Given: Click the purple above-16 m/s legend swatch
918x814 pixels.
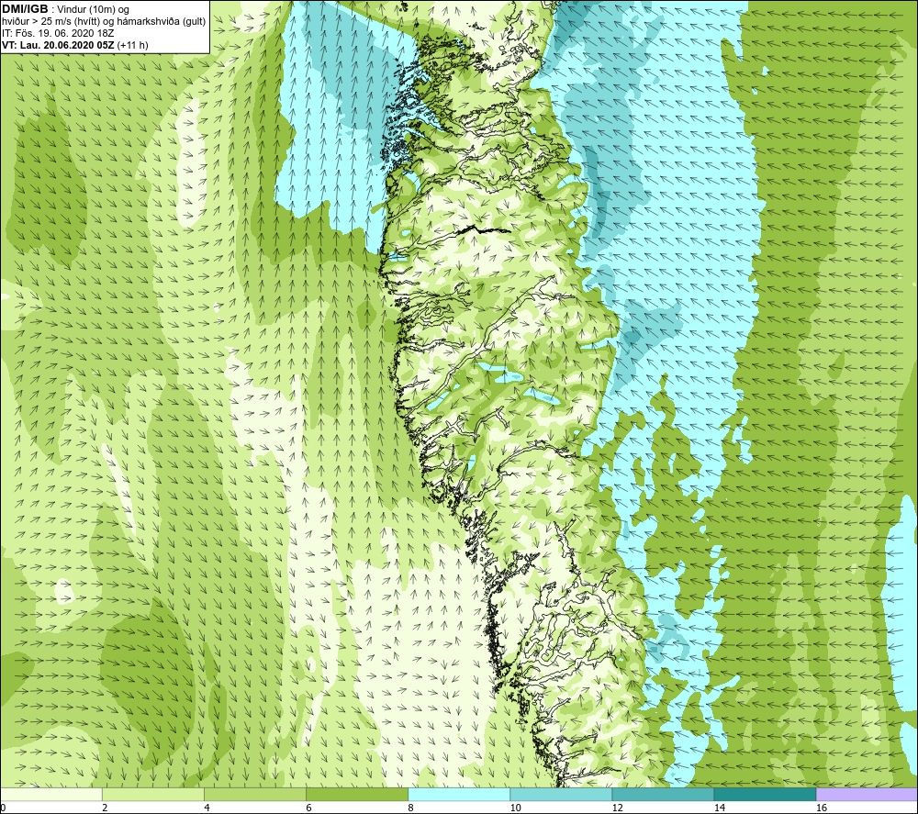Looking at the screenshot, I should (x=868, y=794).
